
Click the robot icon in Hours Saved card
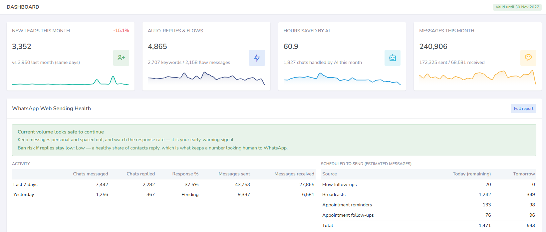click(393, 58)
